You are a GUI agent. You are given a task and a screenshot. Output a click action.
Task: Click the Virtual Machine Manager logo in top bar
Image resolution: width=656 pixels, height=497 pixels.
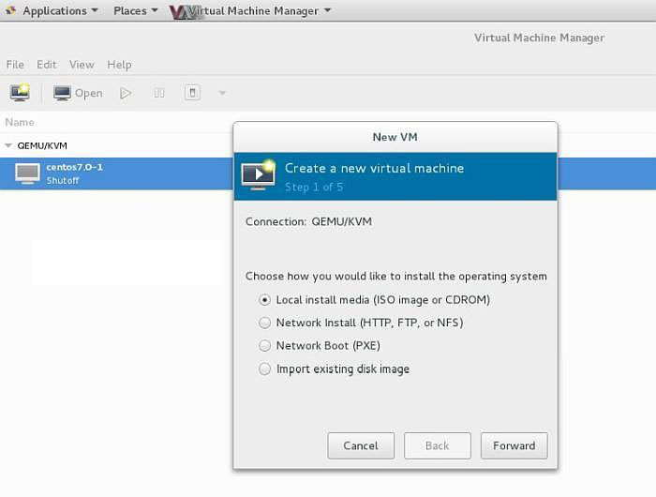(x=184, y=11)
